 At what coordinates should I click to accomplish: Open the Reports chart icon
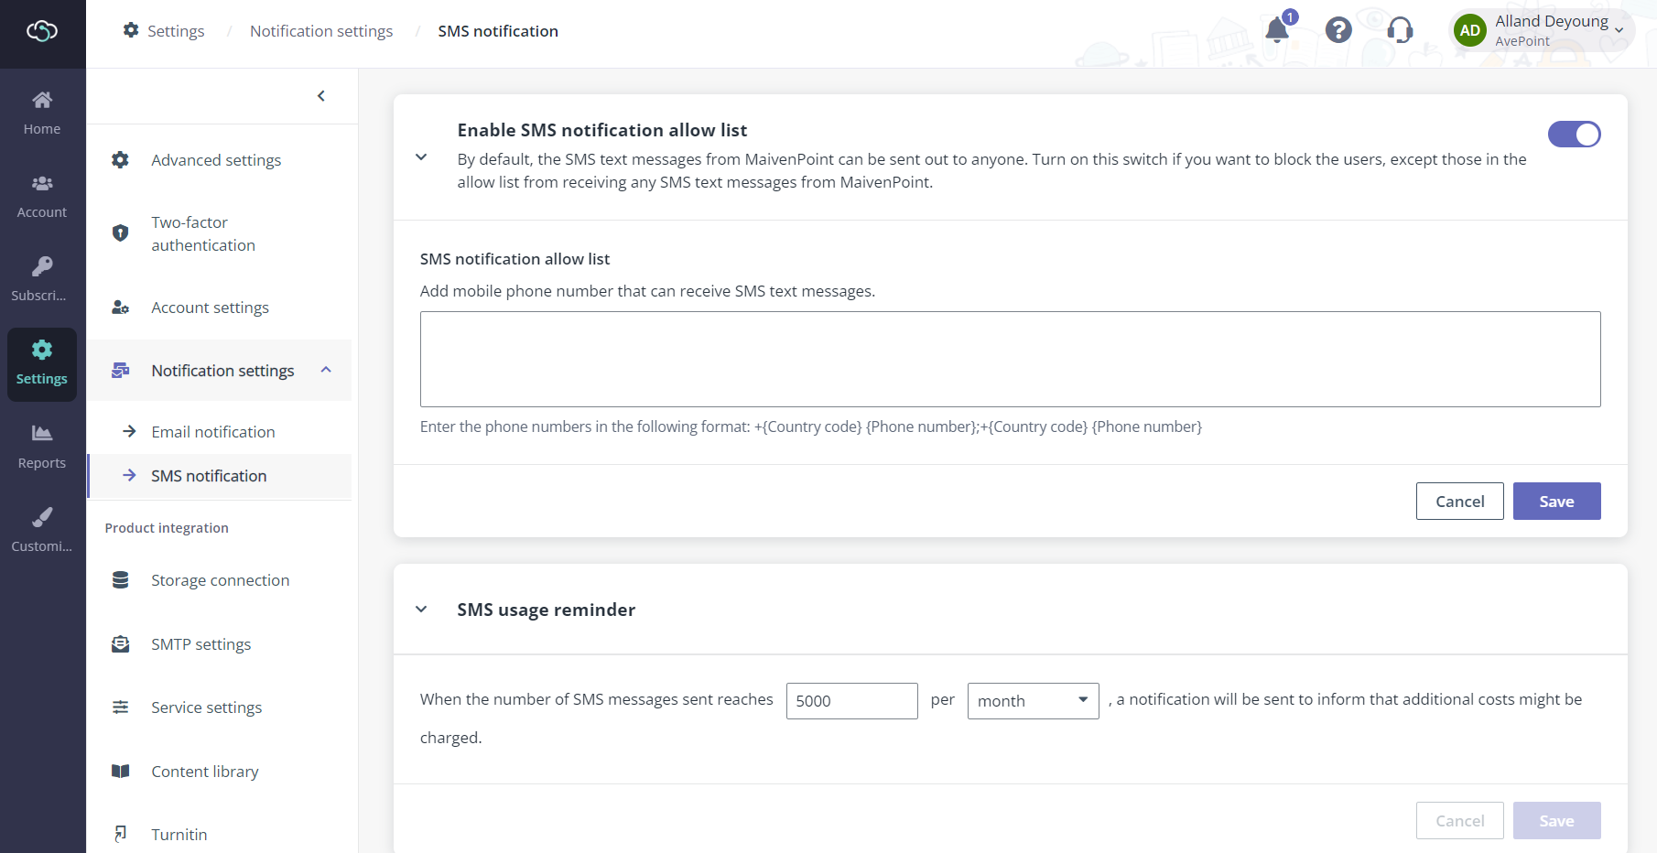[42, 433]
